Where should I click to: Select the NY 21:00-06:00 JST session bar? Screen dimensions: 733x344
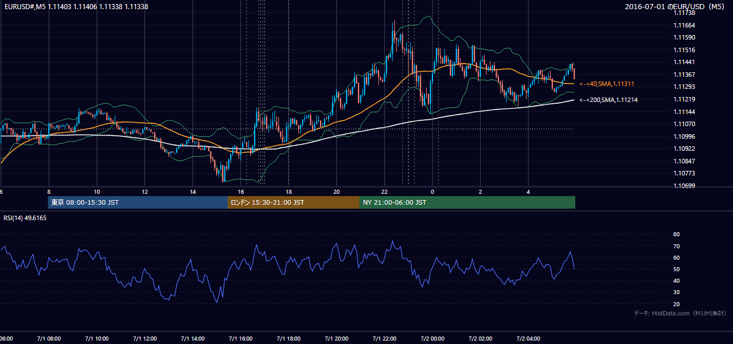tap(467, 202)
